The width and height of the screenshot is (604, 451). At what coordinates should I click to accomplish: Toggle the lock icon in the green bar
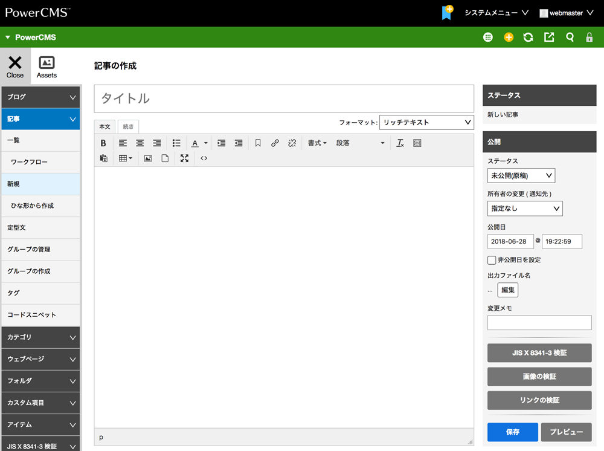589,37
